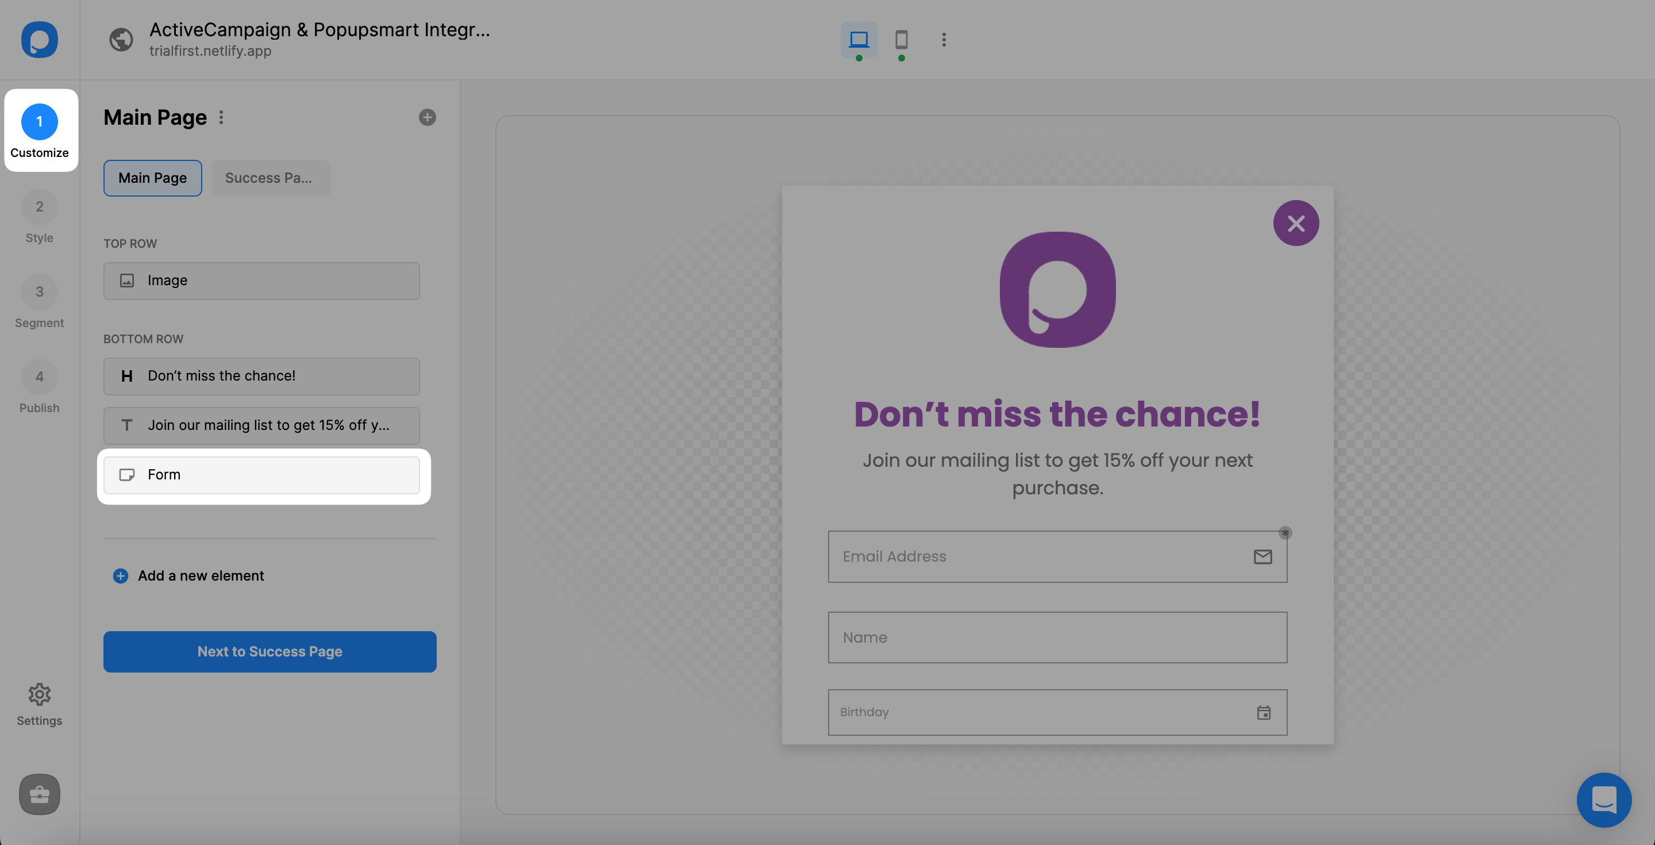Click the Next to Success Page button

[270, 651]
